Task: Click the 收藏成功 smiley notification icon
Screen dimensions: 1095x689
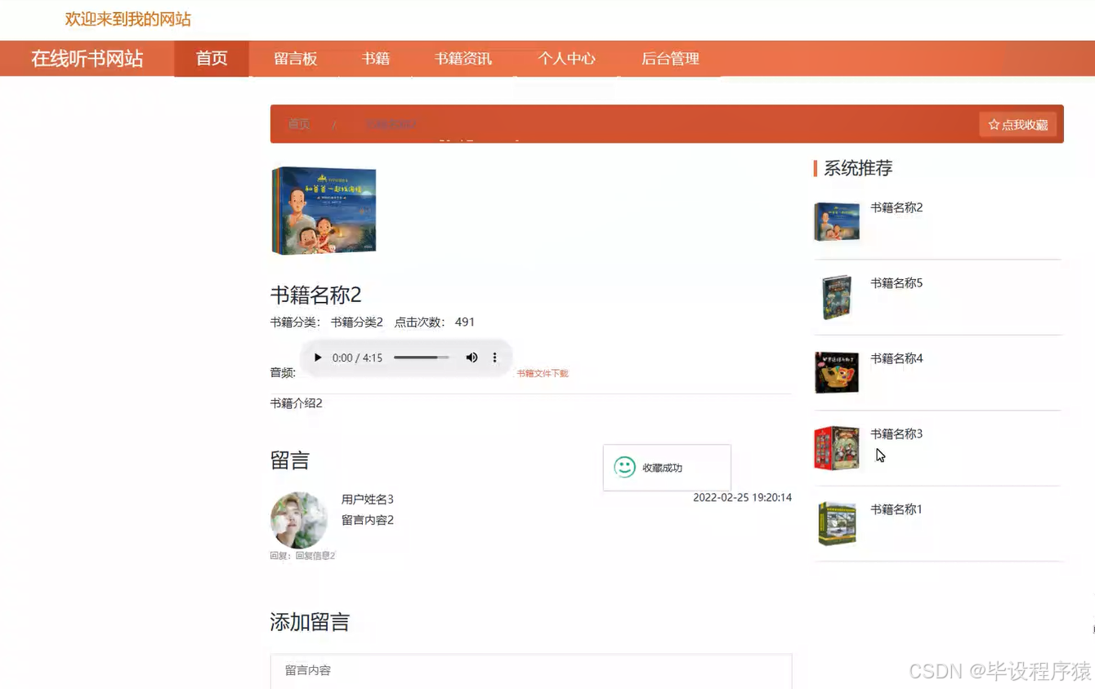Action: (x=624, y=467)
